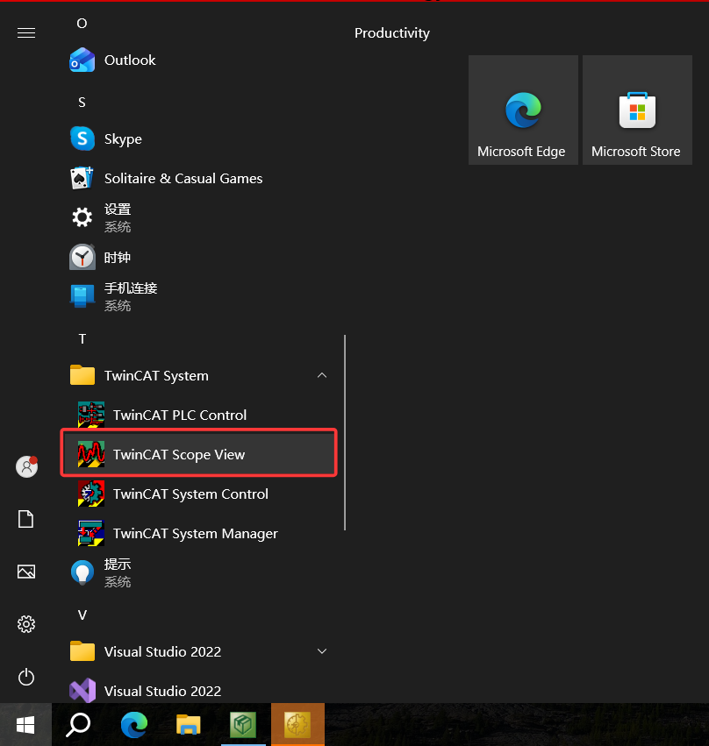Screen dimensions: 709x746
Task: Open File Explorer from the taskbar
Action: [188, 724]
